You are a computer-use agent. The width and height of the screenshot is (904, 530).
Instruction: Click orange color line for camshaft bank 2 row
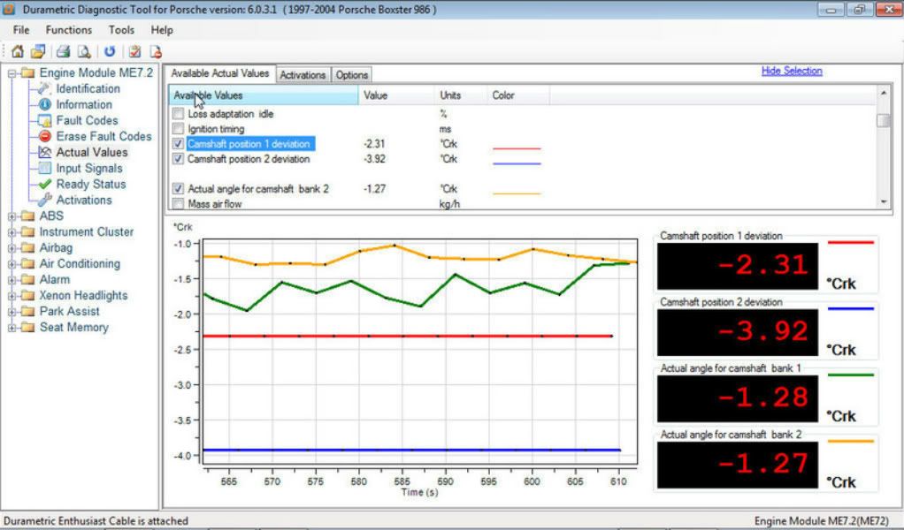click(x=517, y=193)
